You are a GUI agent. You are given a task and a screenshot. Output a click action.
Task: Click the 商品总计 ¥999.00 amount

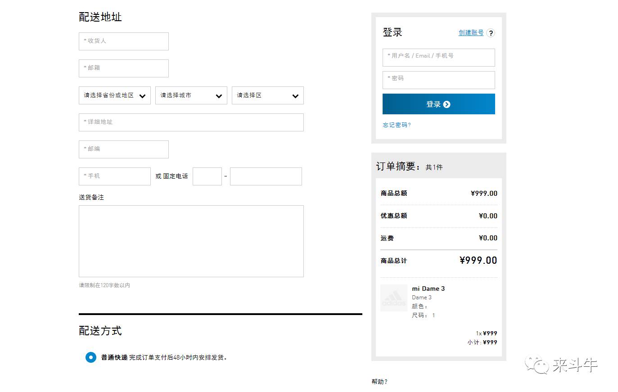(478, 260)
